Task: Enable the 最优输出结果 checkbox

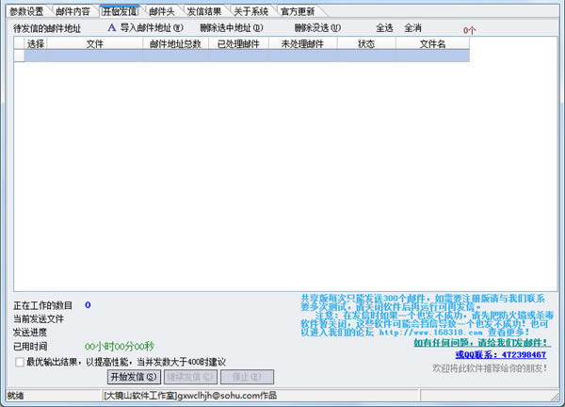Action: (x=20, y=362)
